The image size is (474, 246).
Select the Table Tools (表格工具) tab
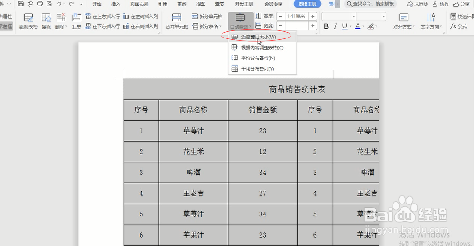[x=307, y=4]
